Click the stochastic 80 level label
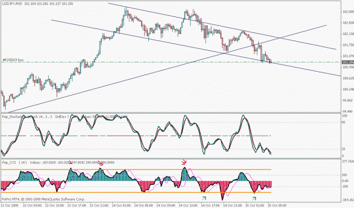The width and height of the screenshot is (354, 208). click(344, 122)
